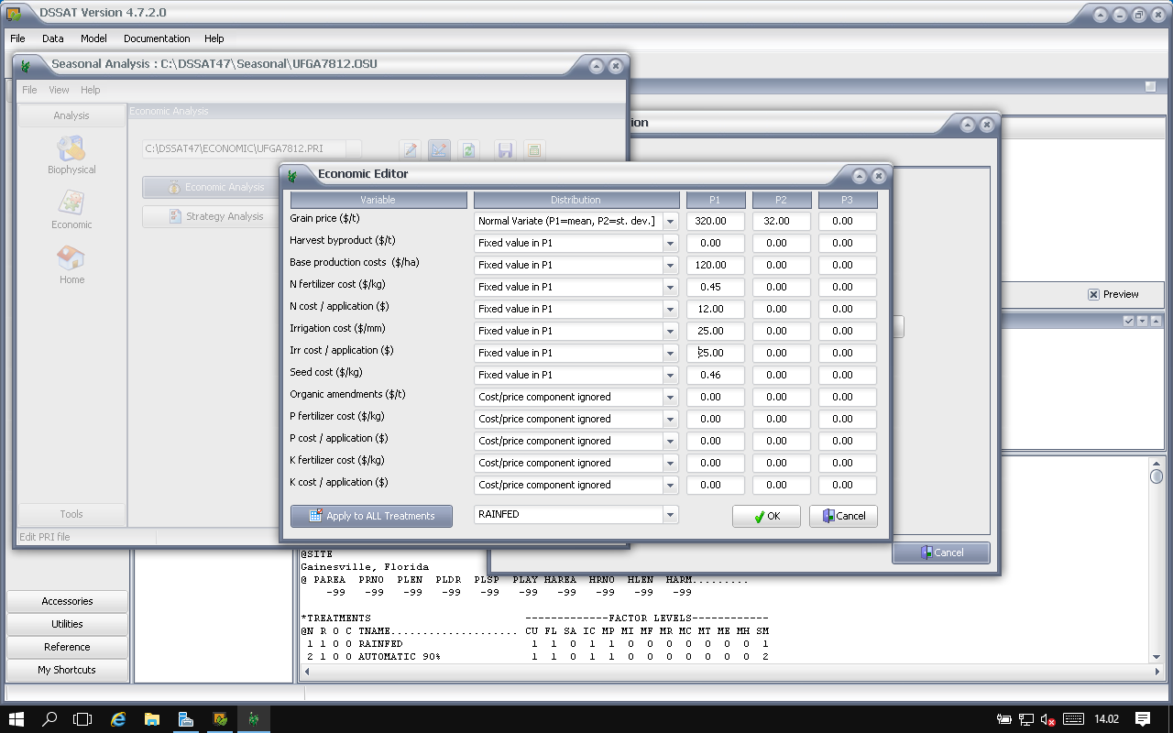Screen dimensions: 1173x733
Task: Open Organic amendments distribution dropdown
Action: tap(670, 397)
